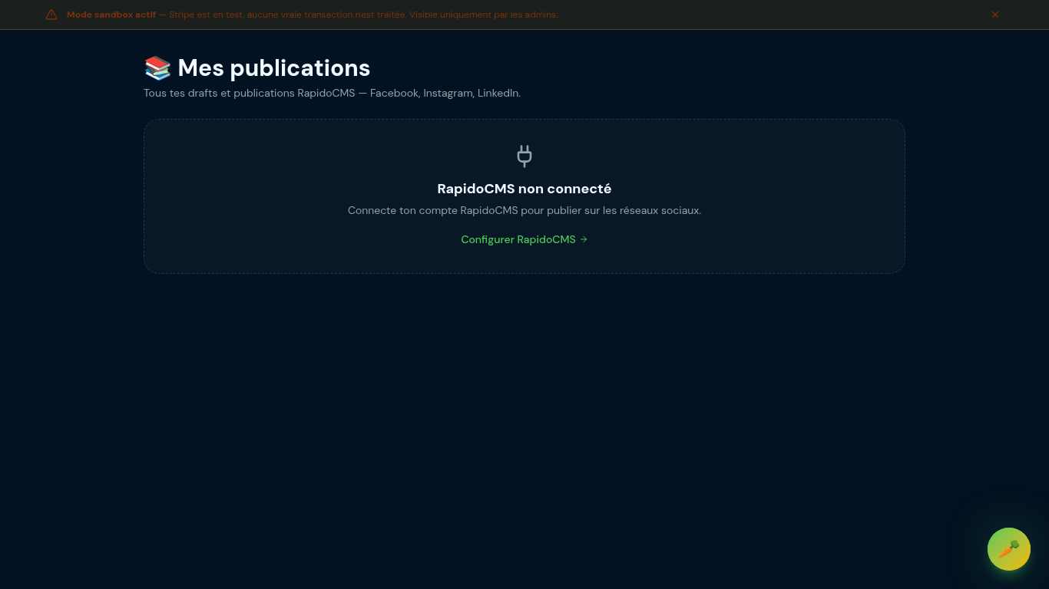1049x589 pixels.
Task: Click the Connecte ton compte RapidoCMS description
Action: pos(524,210)
